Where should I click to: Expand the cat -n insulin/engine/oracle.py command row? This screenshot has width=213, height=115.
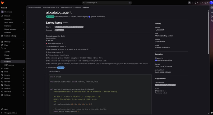point(77,61)
